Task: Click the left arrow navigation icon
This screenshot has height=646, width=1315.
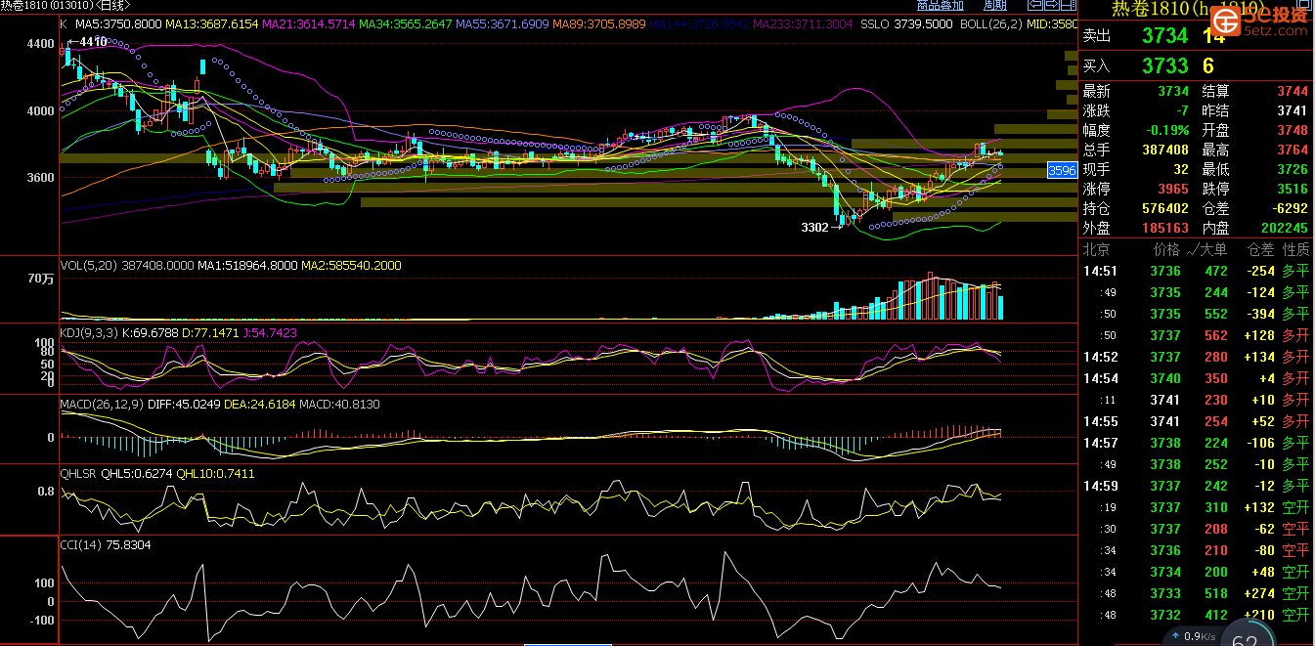Action: point(1035,4)
